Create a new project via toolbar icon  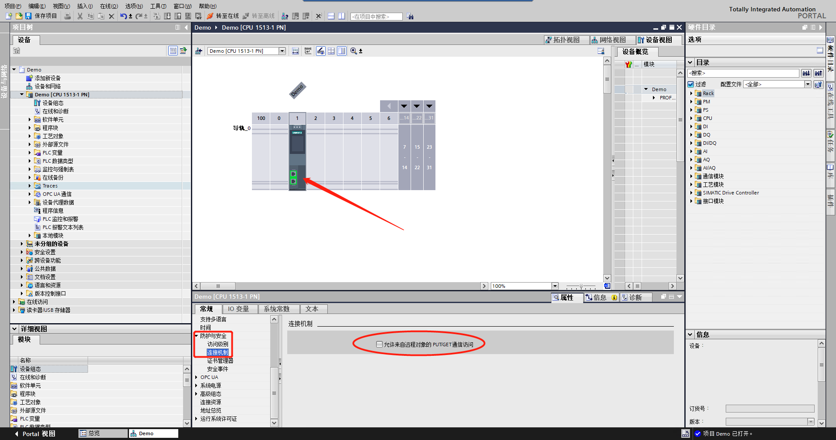pos(9,16)
